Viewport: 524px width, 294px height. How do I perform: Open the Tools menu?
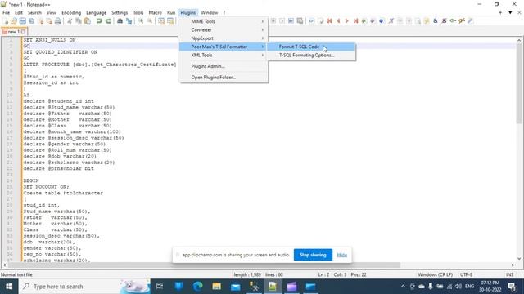click(x=138, y=13)
